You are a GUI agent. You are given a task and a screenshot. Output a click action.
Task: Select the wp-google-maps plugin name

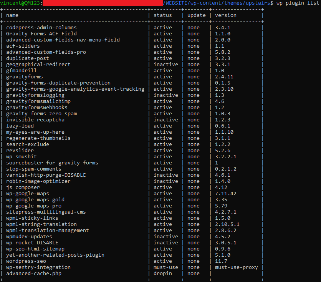tap(27, 194)
